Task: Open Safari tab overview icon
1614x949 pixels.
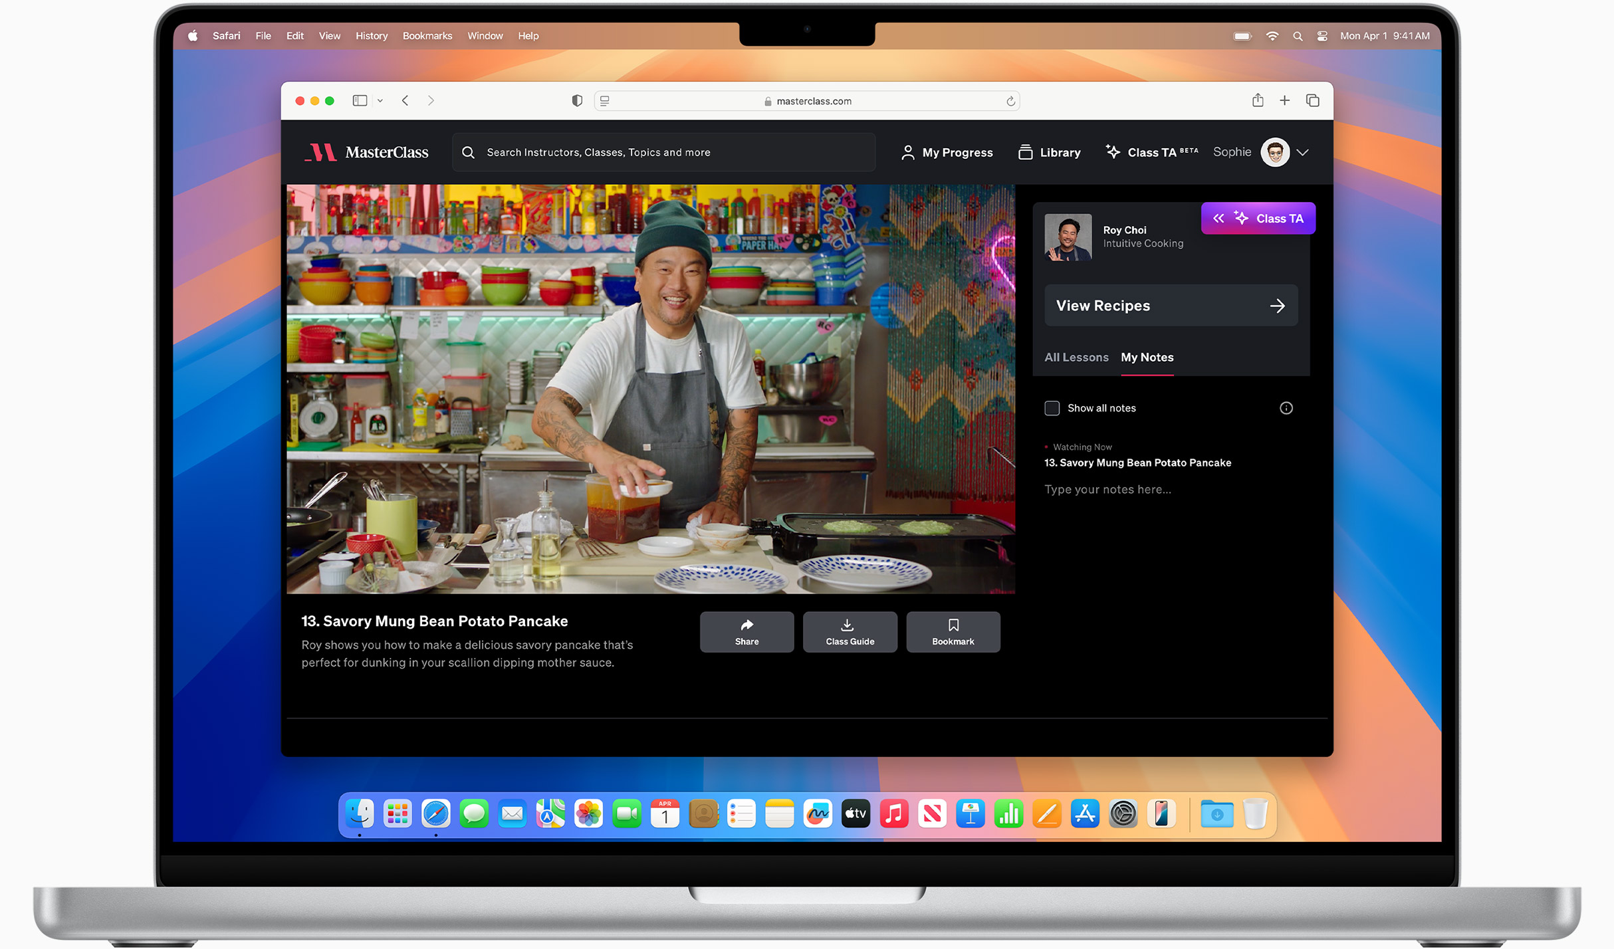Action: click(x=1312, y=100)
